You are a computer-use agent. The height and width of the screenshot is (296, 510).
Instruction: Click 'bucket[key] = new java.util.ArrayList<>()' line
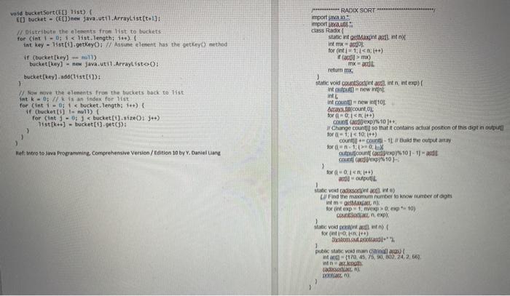click(x=94, y=64)
